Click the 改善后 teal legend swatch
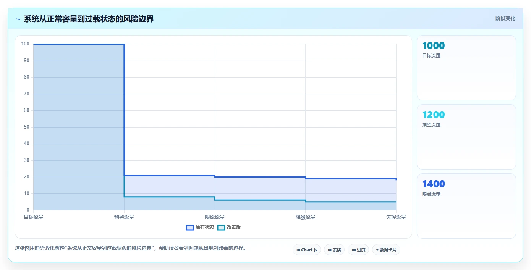Viewport: 531px width, 270px height. coord(221,227)
